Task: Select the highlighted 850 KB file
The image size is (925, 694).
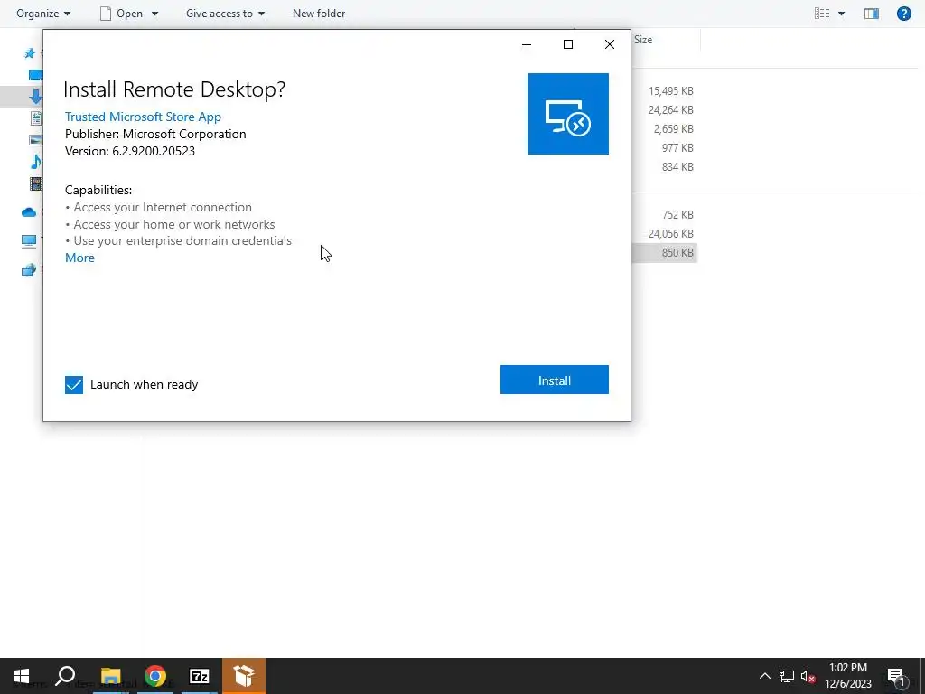Action: pos(664,253)
